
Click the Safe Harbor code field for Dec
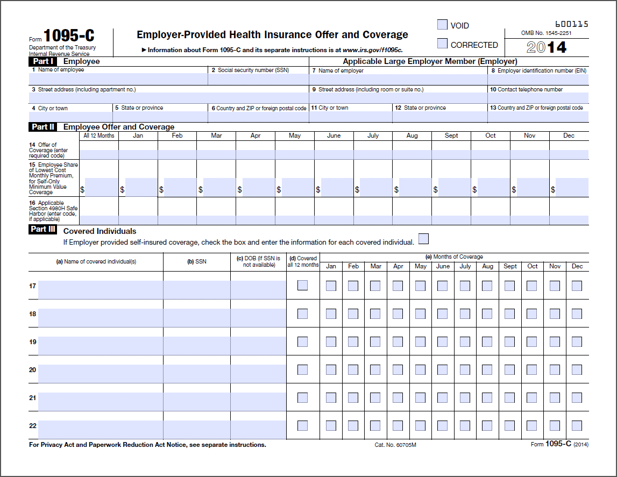pyautogui.click(x=569, y=220)
